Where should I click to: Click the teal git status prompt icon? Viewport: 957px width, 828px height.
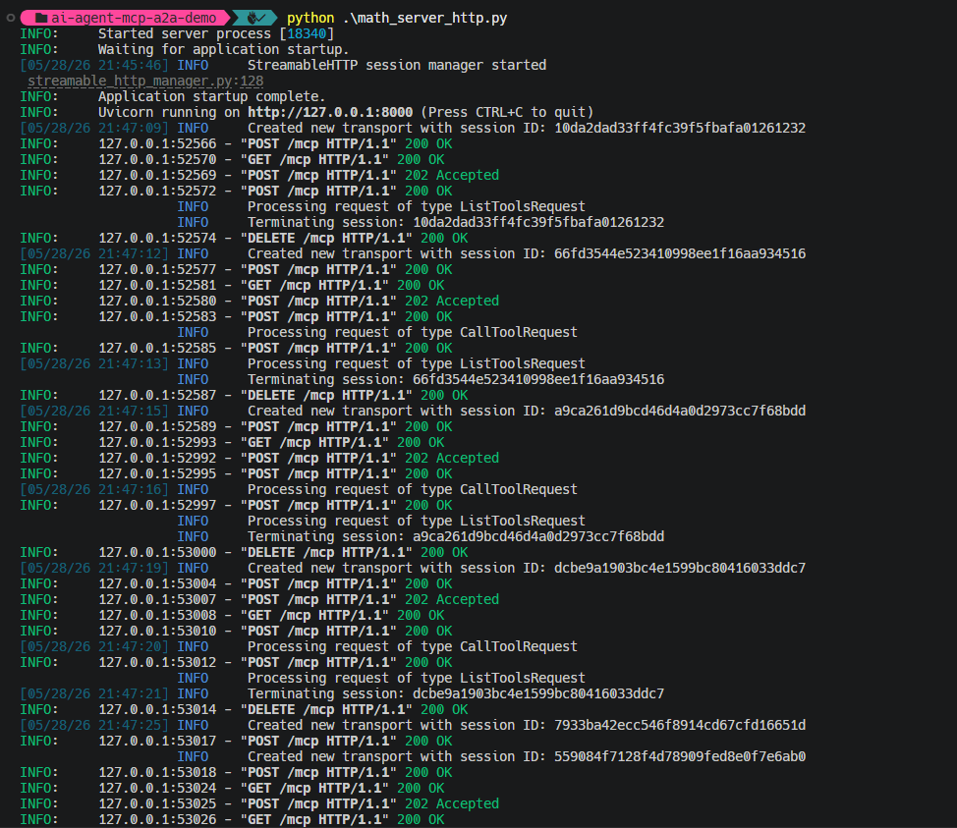coord(255,19)
